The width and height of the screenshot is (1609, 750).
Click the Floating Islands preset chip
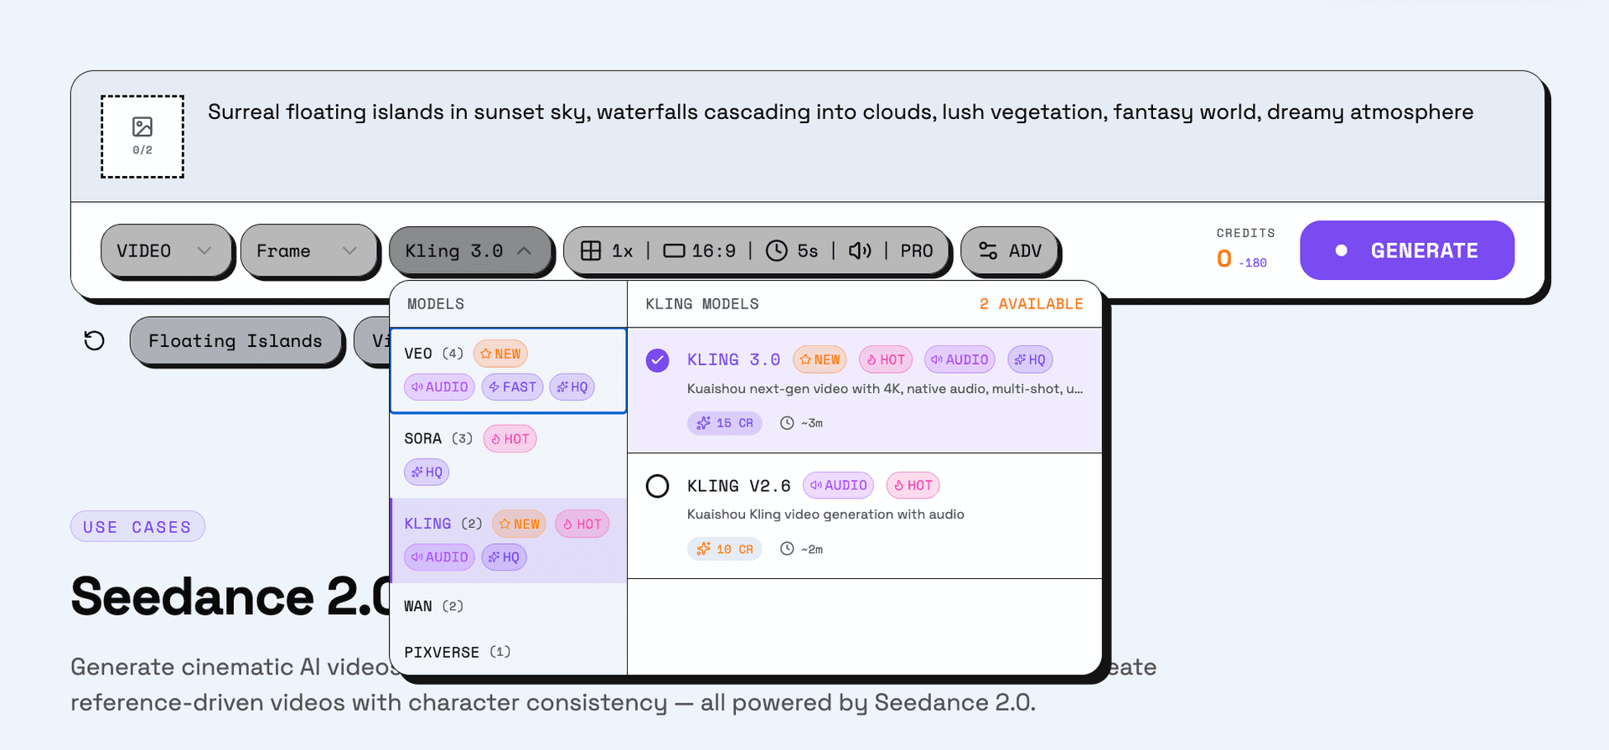(235, 340)
